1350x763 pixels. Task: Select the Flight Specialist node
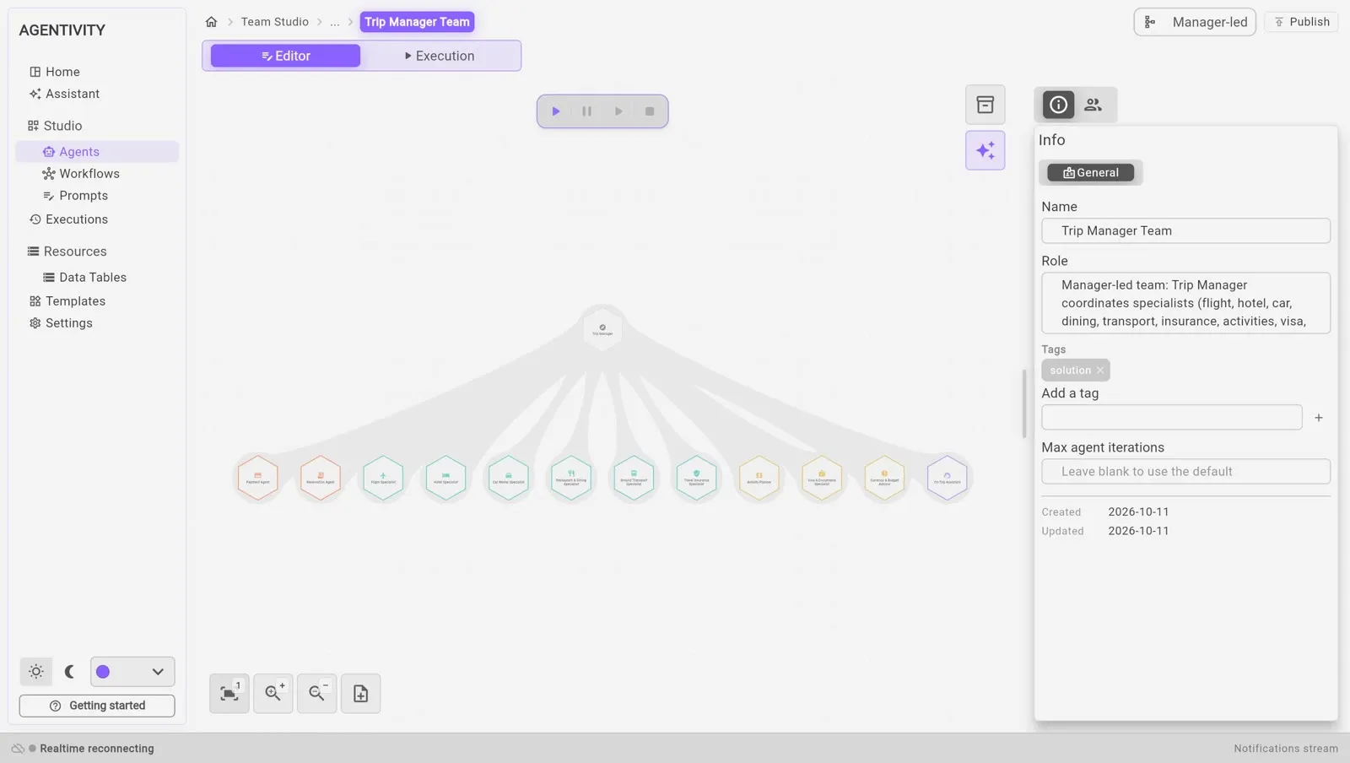pos(383,478)
